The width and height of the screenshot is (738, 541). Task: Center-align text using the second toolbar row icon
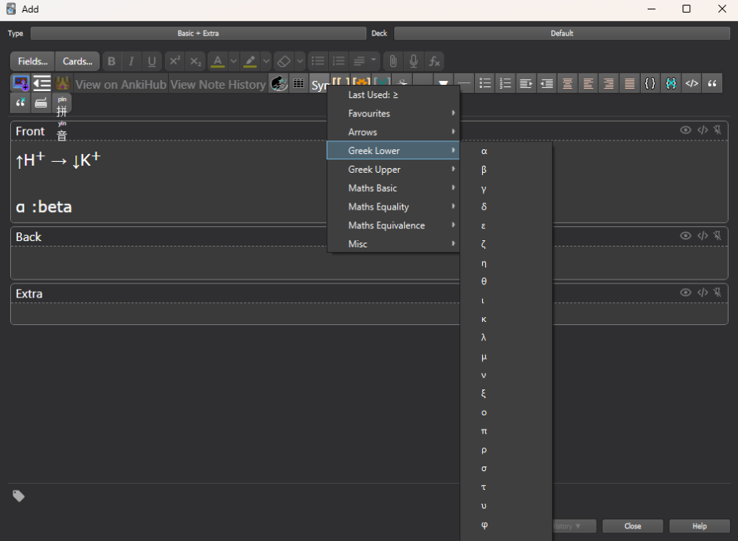point(568,83)
